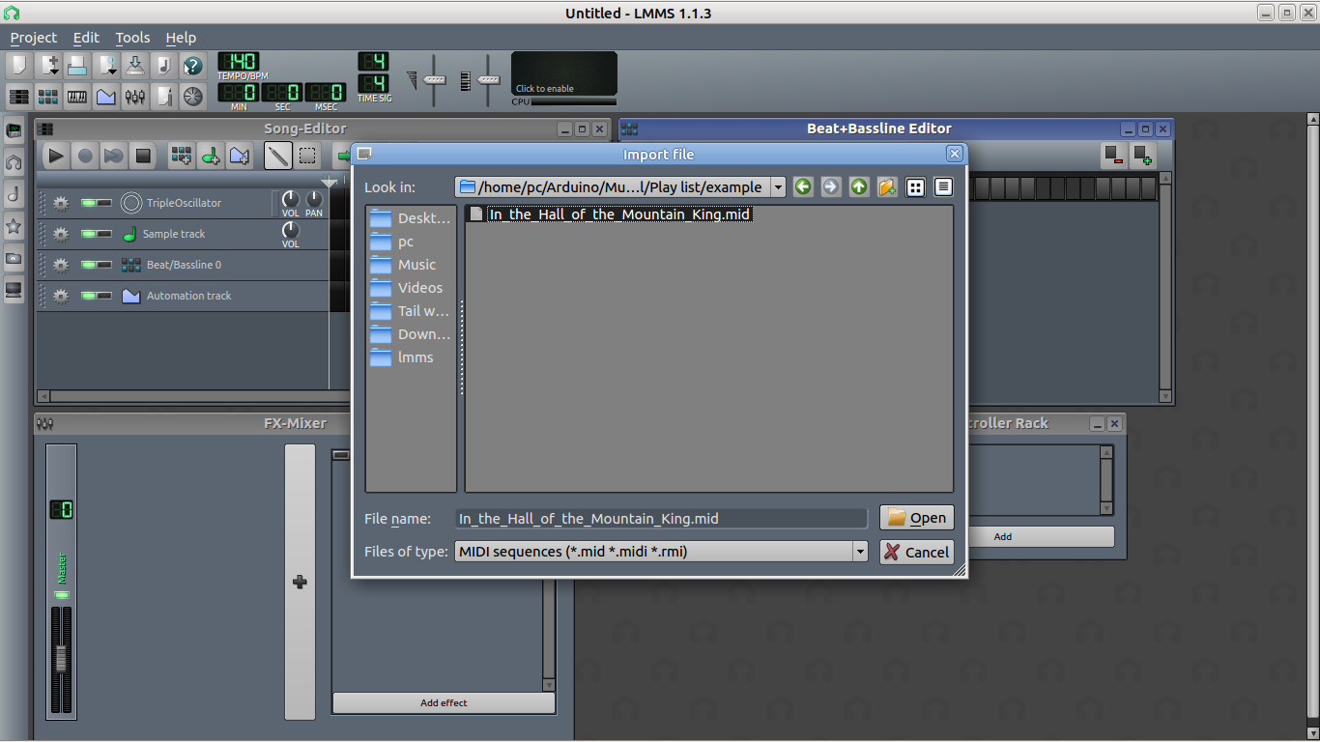
Task: Show the Song-Editor via main toolbar icon
Action: 19,96
